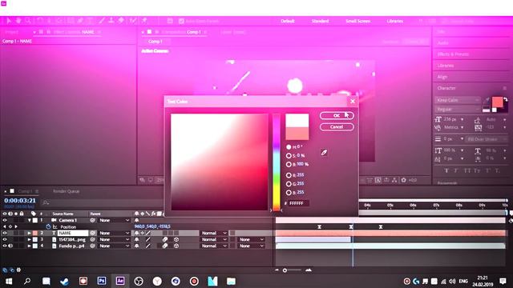The height and width of the screenshot is (288, 513).
Task: Open NAME layer Normal blend mode dropdown
Action: (x=214, y=233)
